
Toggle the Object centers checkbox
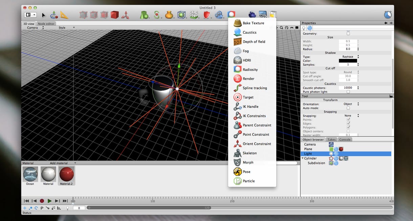click(348, 131)
